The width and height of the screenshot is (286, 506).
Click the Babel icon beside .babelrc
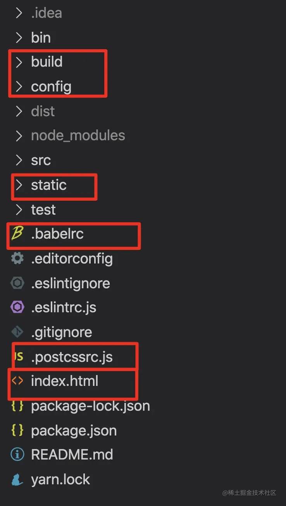click(x=17, y=234)
